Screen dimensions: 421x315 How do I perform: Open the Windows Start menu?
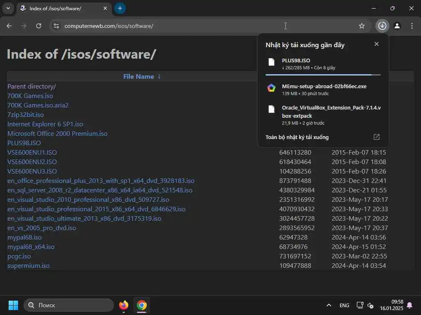click(13, 305)
